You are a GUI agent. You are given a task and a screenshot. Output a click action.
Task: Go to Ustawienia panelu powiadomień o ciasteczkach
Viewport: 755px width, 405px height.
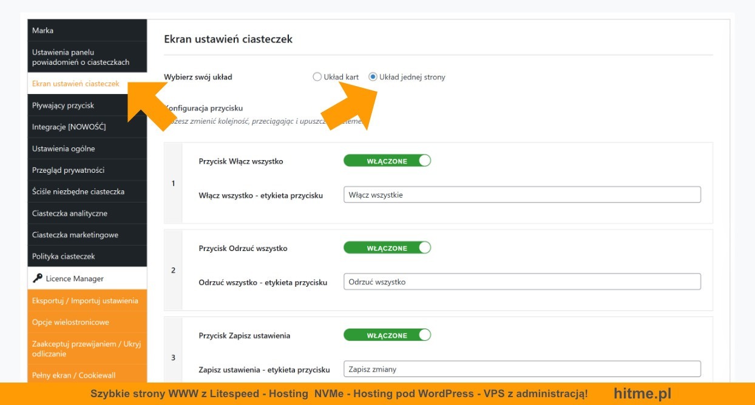point(87,57)
